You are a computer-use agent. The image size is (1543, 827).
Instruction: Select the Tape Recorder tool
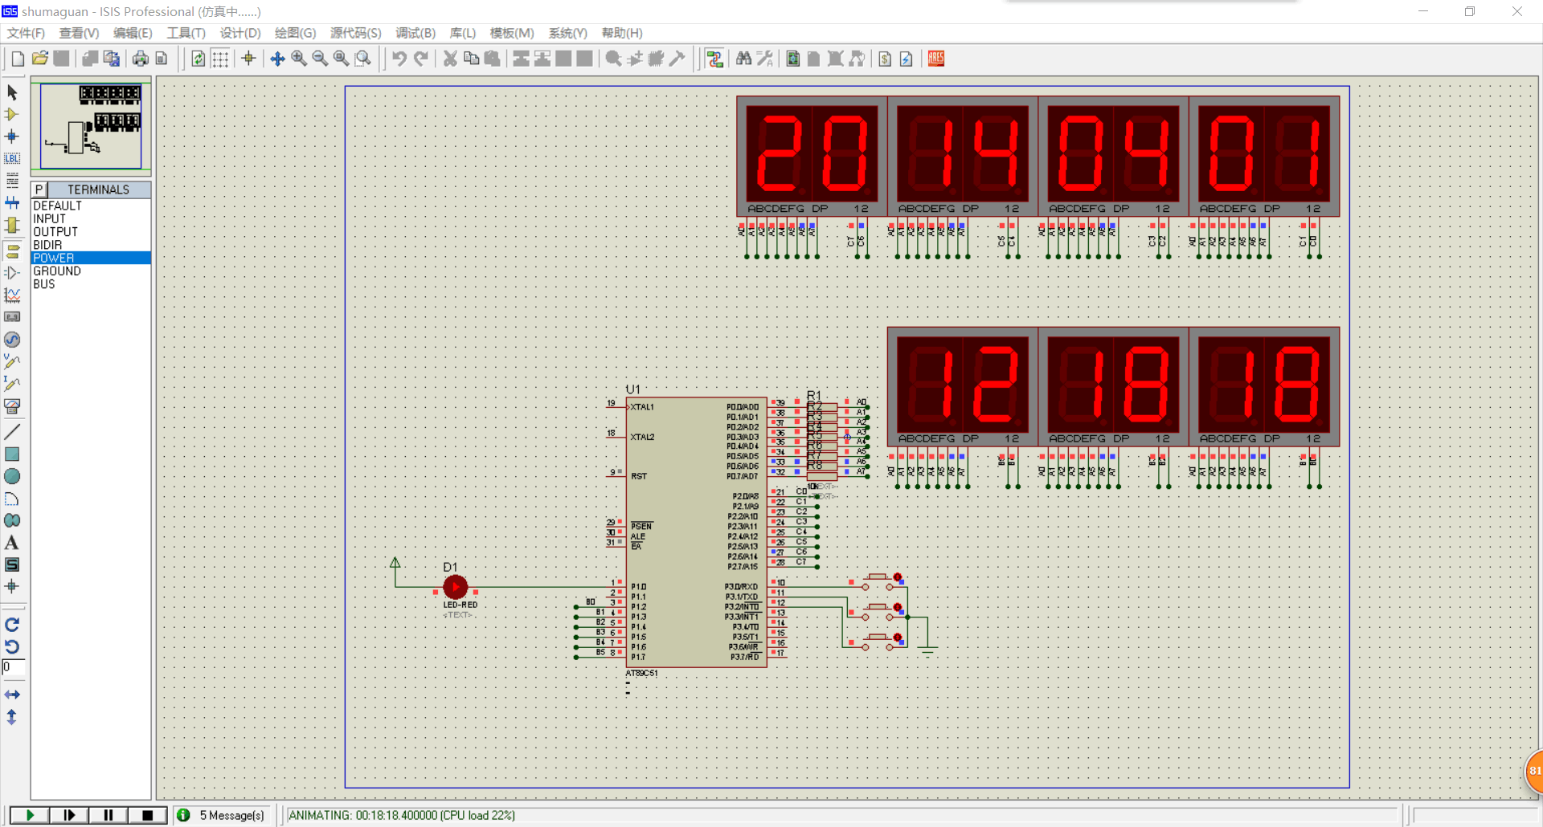12,317
